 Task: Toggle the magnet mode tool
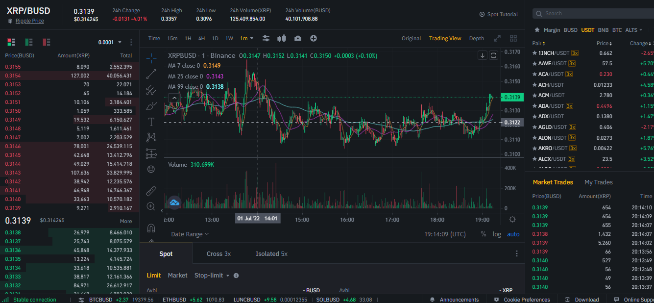(151, 228)
